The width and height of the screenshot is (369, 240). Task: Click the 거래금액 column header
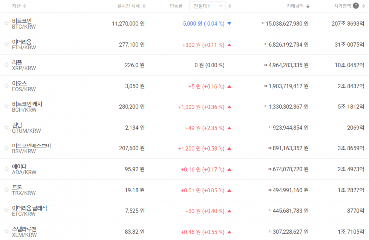(x=295, y=6)
